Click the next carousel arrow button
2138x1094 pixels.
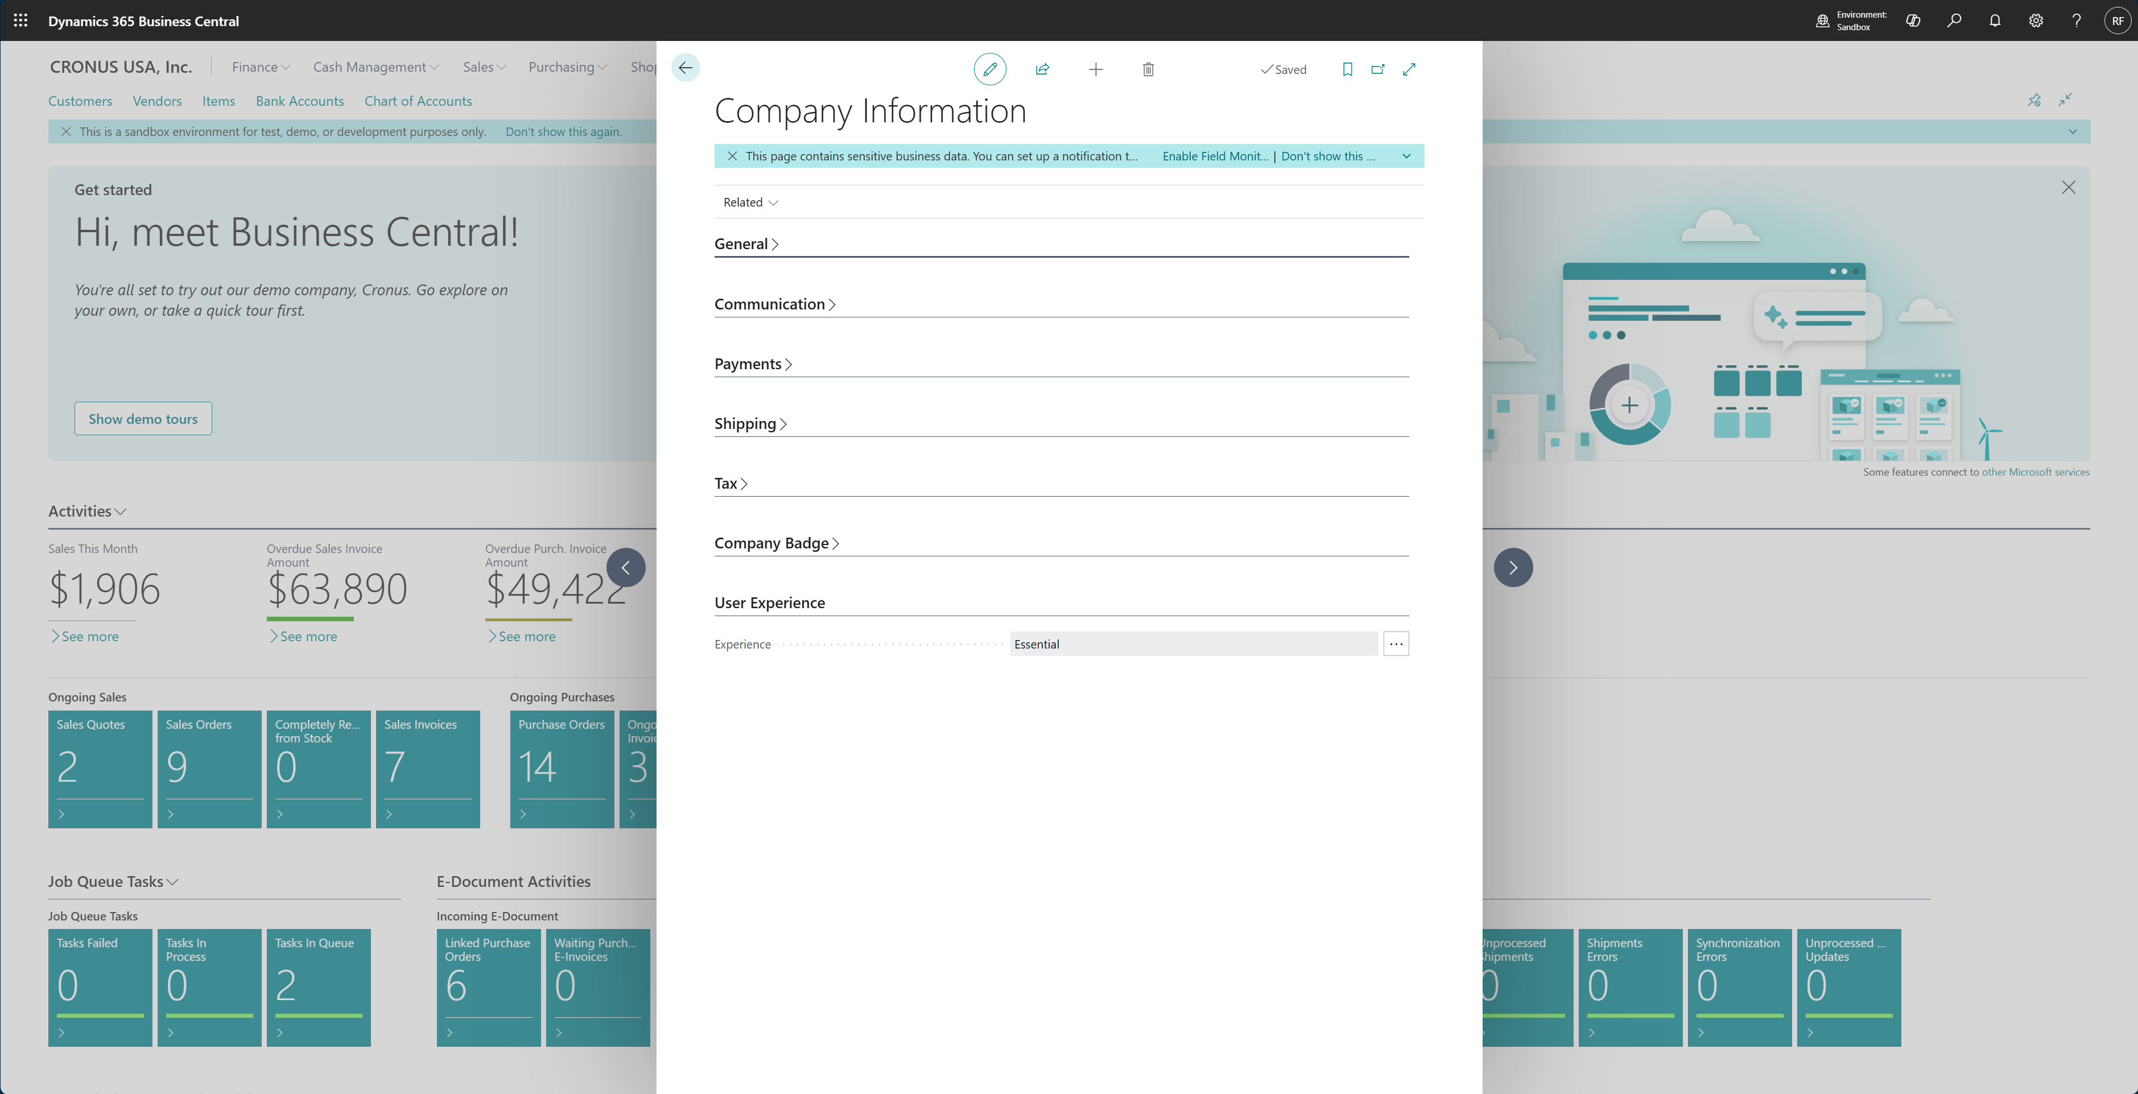tap(1513, 568)
